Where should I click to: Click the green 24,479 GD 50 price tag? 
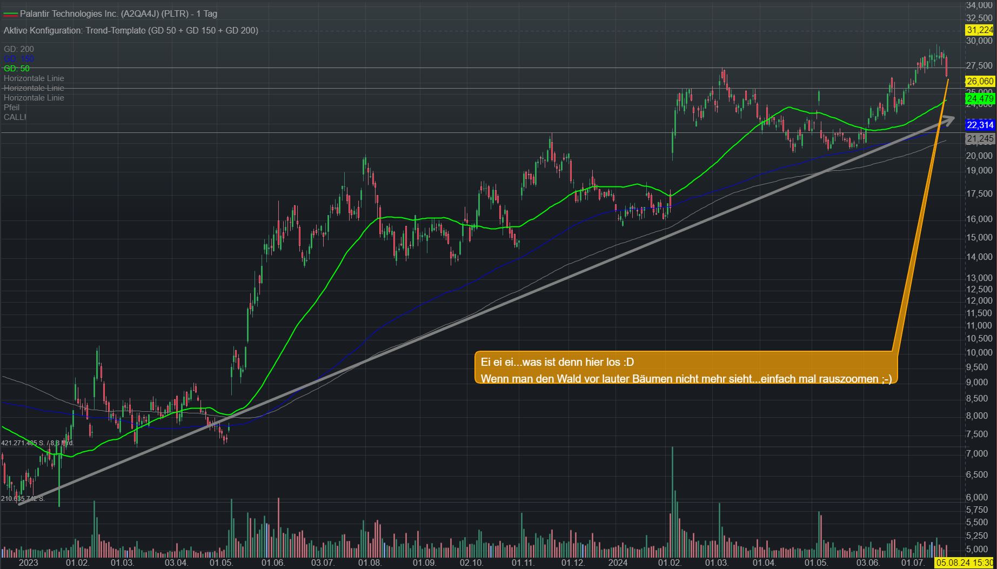pyautogui.click(x=980, y=98)
